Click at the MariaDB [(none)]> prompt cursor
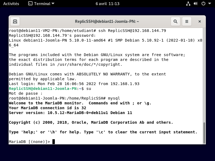This screenshot has width=215, height=161. point(53,142)
